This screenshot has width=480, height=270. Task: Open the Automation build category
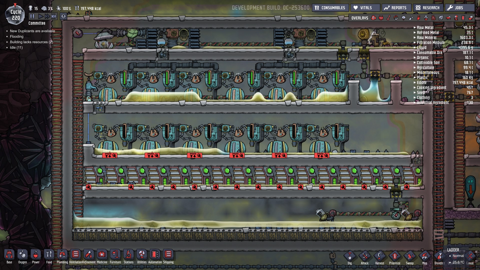click(x=155, y=255)
